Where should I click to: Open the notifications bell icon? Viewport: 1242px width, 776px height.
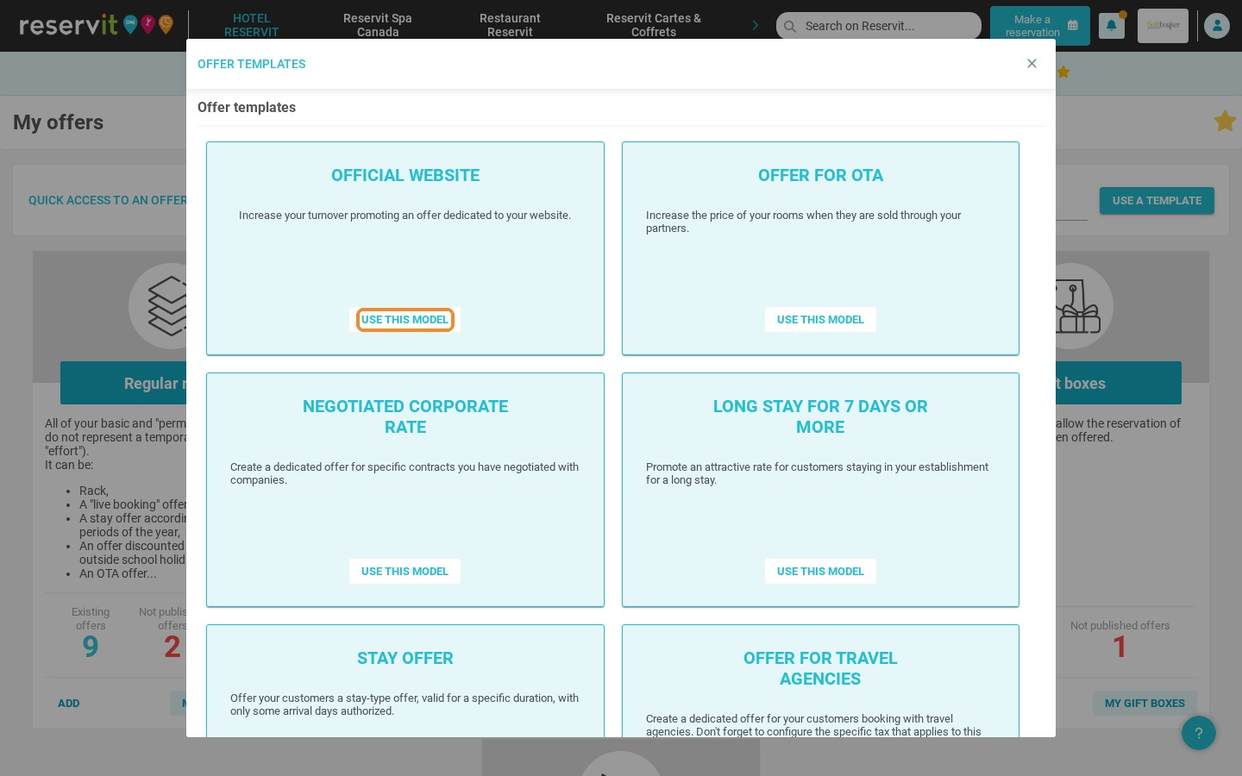pos(1111,26)
